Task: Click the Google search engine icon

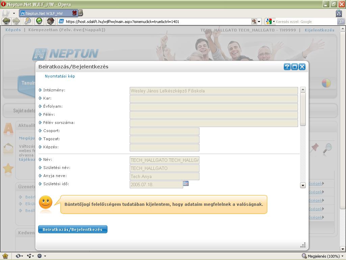Action: point(269,21)
